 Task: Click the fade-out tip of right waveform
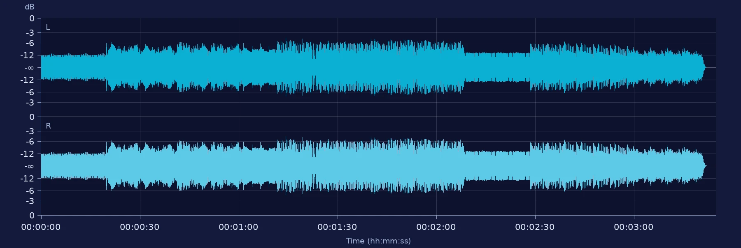pyautogui.click(x=704, y=166)
